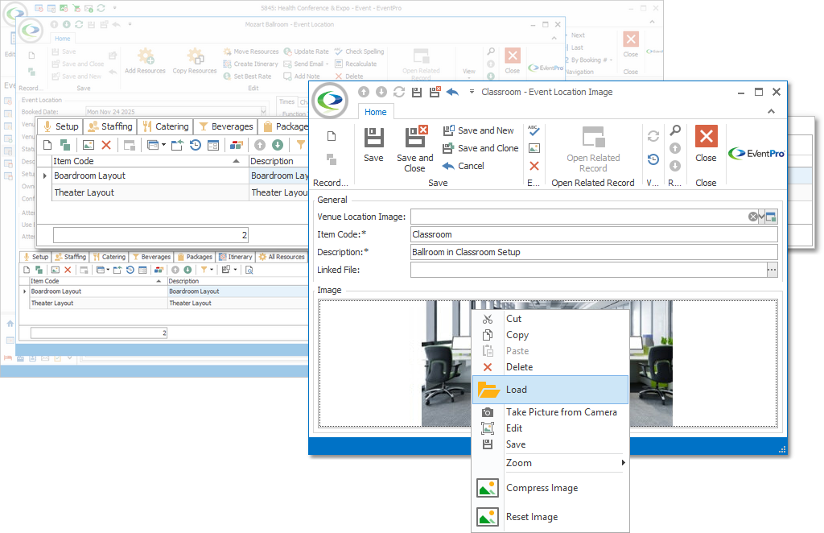Click the window icon beside Venue Location Image
This screenshot has height=533, width=824.
(x=771, y=217)
